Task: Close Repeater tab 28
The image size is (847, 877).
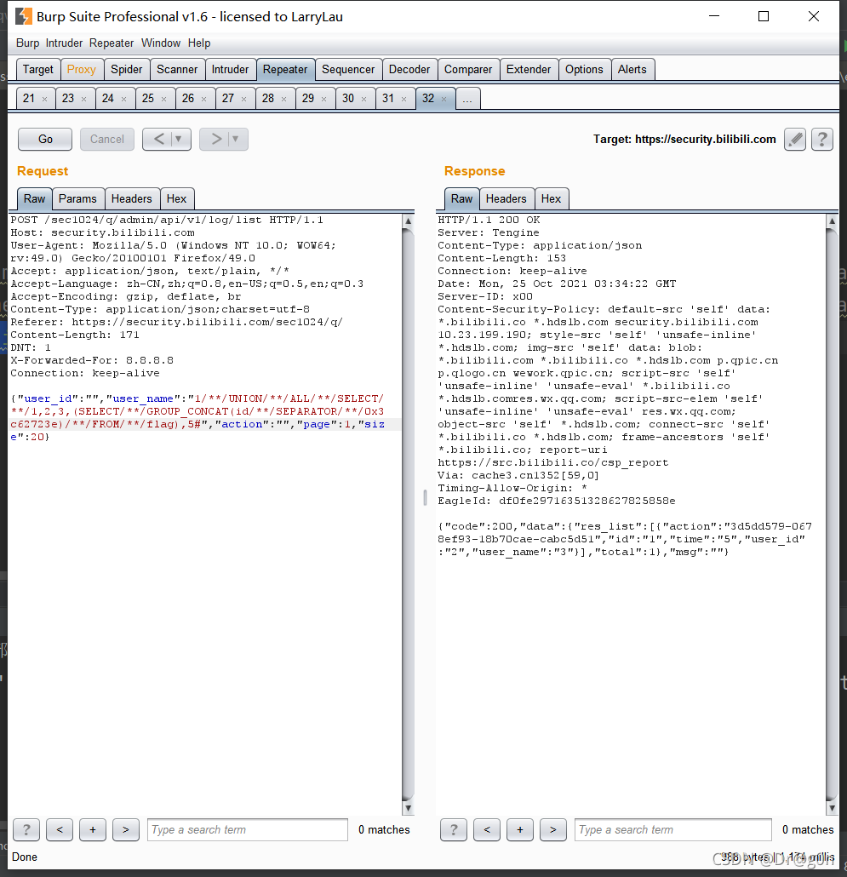Action: pyautogui.click(x=284, y=99)
